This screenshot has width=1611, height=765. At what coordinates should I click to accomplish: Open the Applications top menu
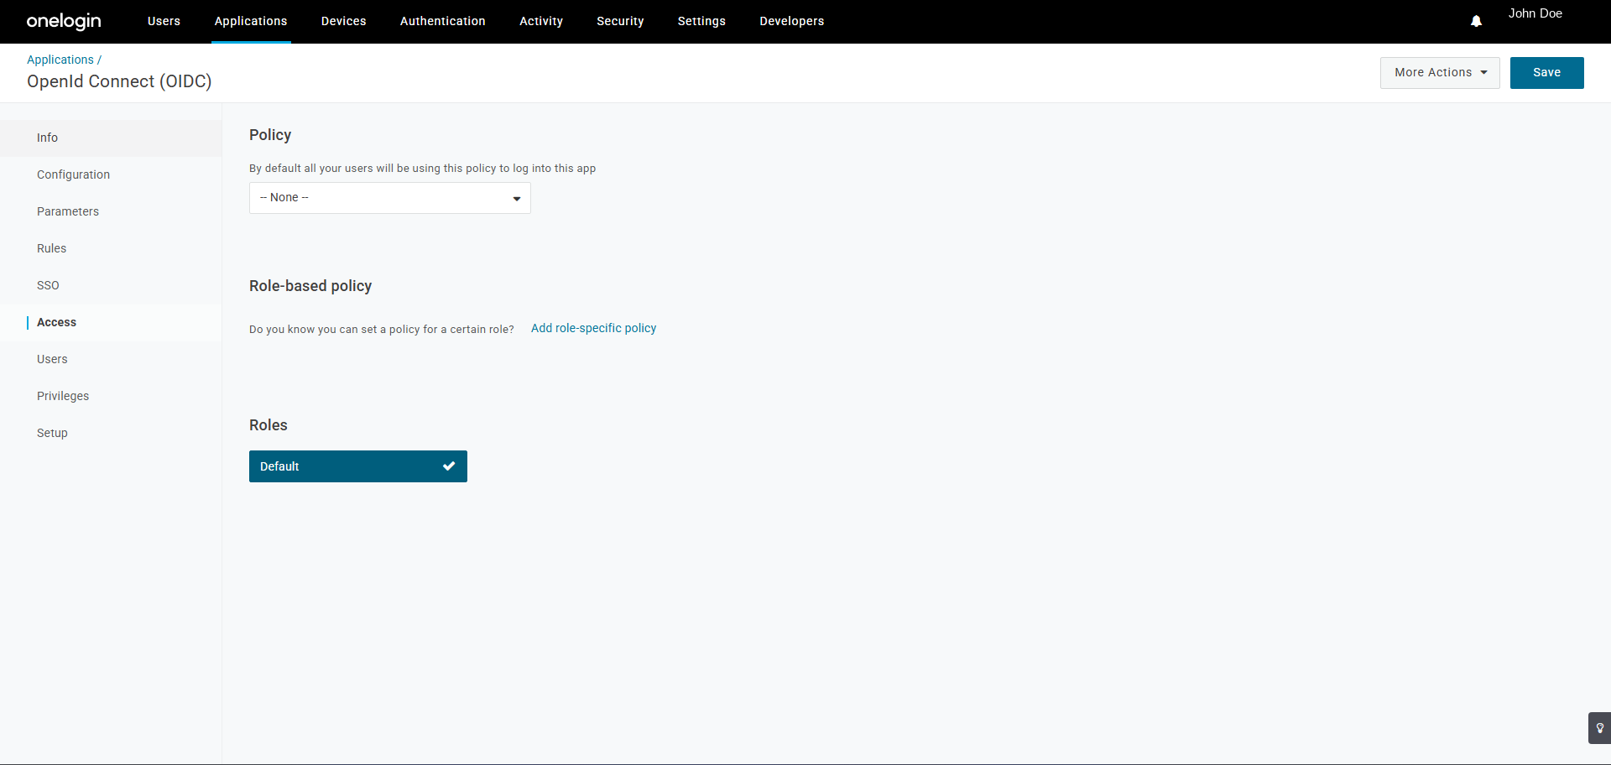pos(251,21)
